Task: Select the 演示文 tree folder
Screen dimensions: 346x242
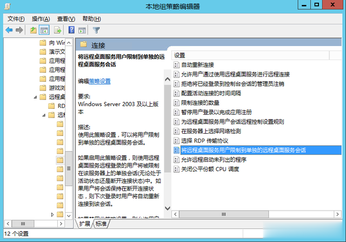Action: tap(57, 51)
